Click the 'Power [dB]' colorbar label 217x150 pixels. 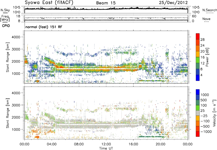[x=207, y=57]
